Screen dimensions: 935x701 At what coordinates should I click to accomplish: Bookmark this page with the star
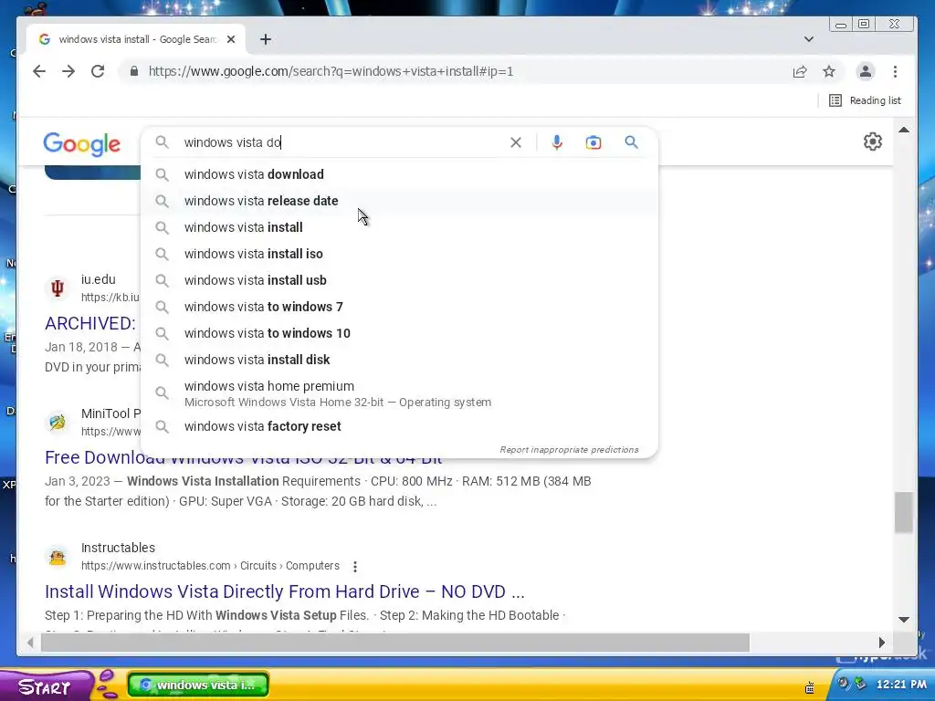pos(829,71)
